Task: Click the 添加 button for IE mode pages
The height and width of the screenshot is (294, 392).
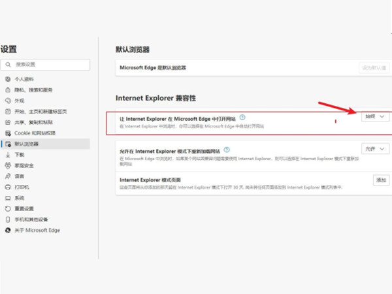Action: tap(380, 180)
